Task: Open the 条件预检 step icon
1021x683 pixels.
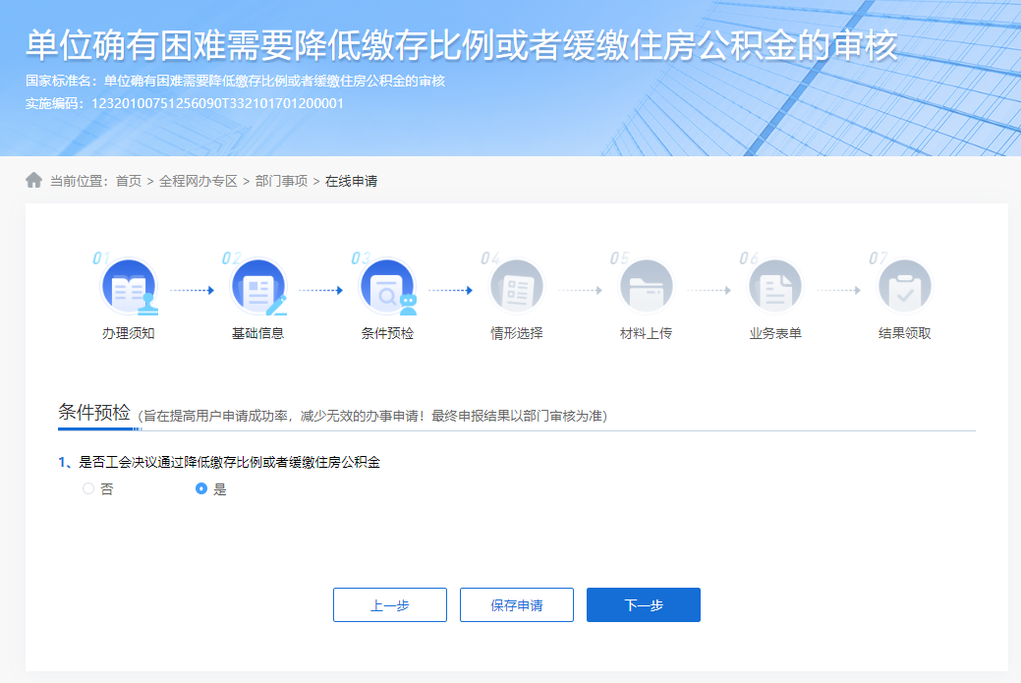Action: pyautogui.click(x=387, y=285)
